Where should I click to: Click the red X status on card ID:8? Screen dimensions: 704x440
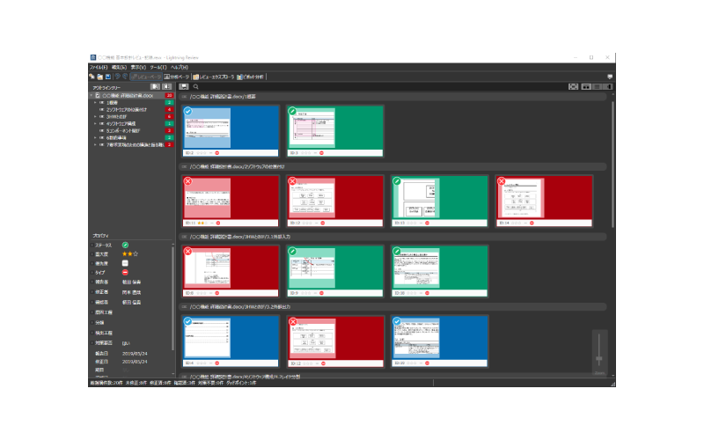[x=187, y=251]
